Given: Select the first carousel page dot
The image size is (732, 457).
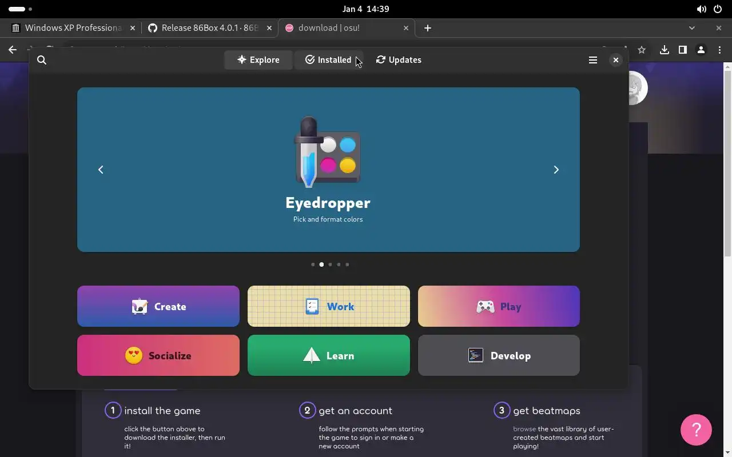Looking at the screenshot, I should 313,264.
